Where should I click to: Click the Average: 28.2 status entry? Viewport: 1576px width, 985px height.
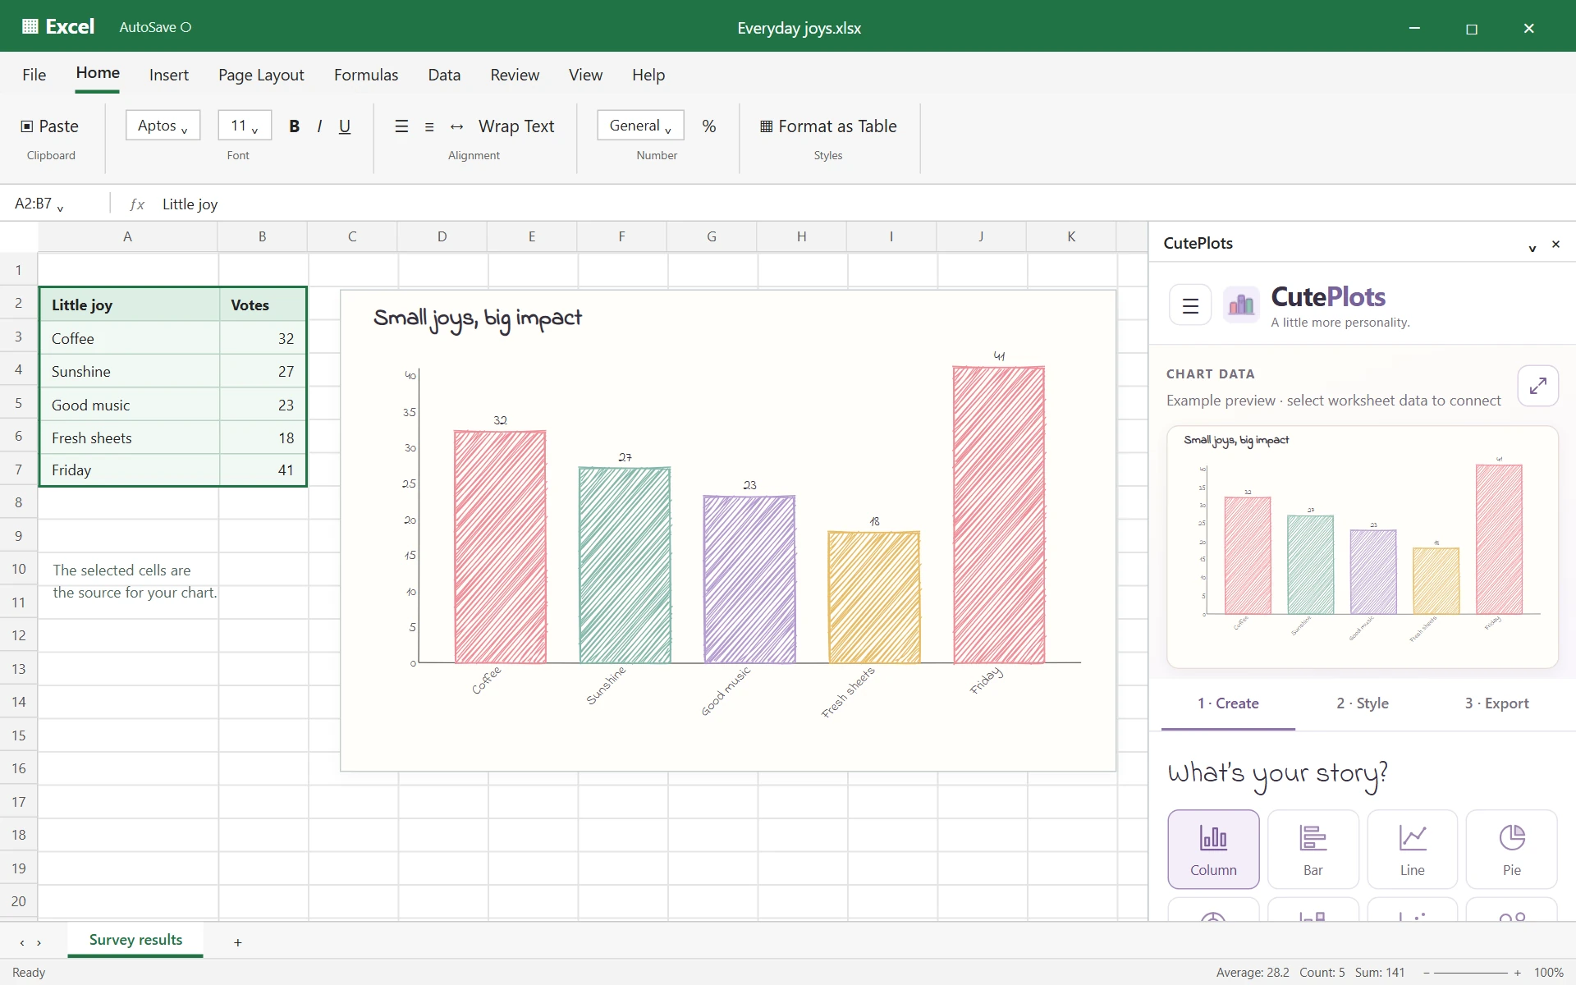[1253, 973]
